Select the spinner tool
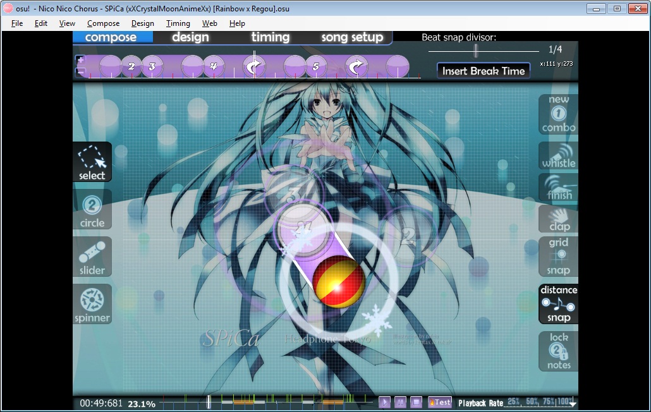The width and height of the screenshot is (651, 412). tap(92, 304)
